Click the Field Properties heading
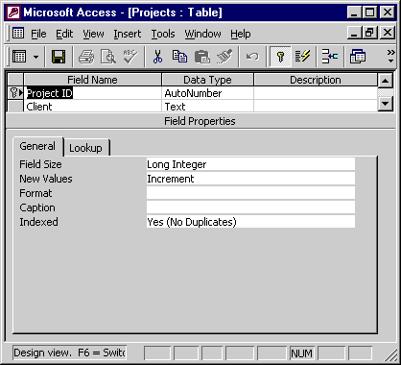 click(x=200, y=121)
